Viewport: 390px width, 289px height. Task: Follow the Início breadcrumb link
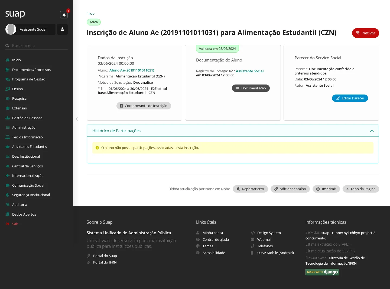tap(90, 14)
